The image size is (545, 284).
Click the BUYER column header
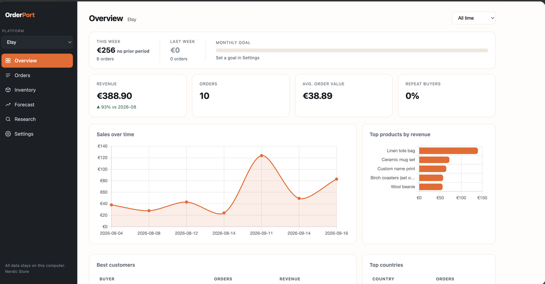tap(107, 279)
